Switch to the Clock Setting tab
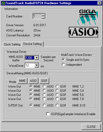This screenshot has height=132, width=103. coord(12,44)
